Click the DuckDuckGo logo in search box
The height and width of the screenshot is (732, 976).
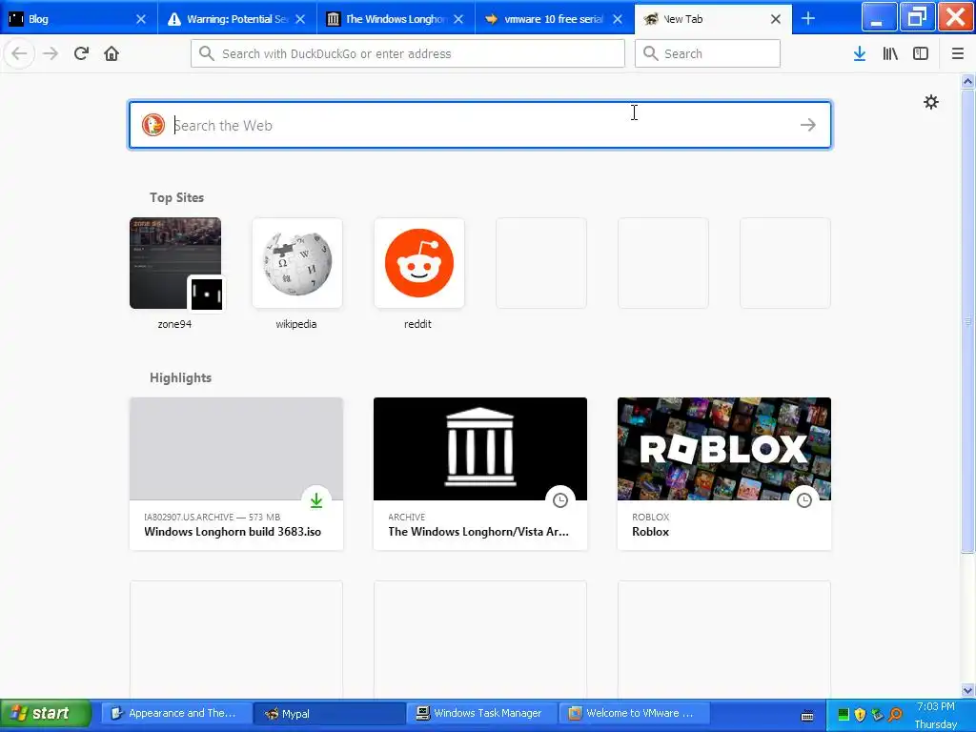coord(153,125)
